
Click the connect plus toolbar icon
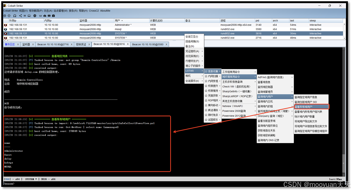[x=5, y=16]
